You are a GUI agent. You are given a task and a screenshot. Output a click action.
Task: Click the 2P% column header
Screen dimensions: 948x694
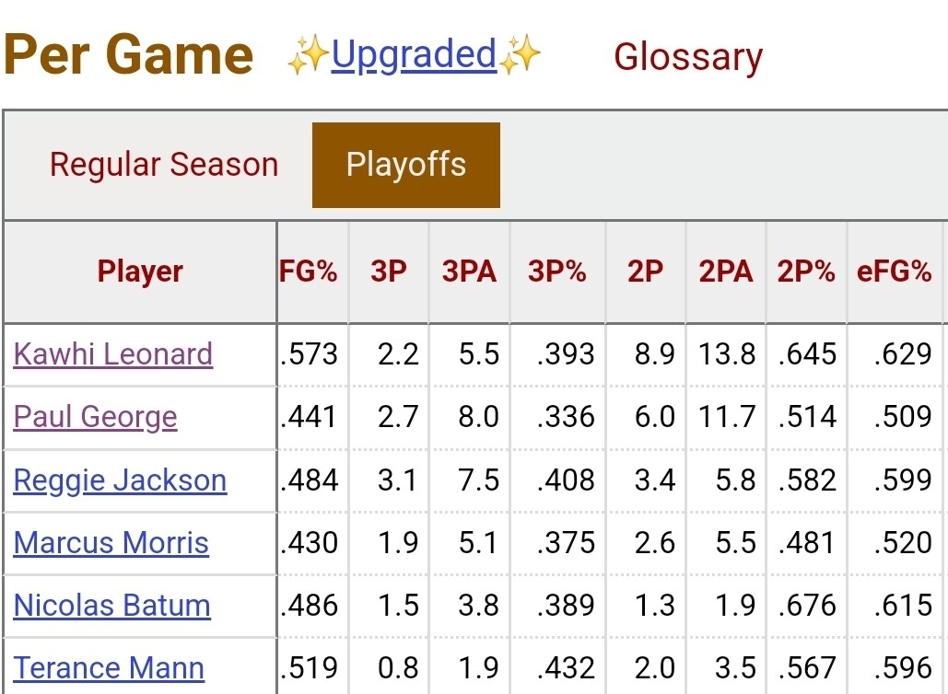(805, 272)
